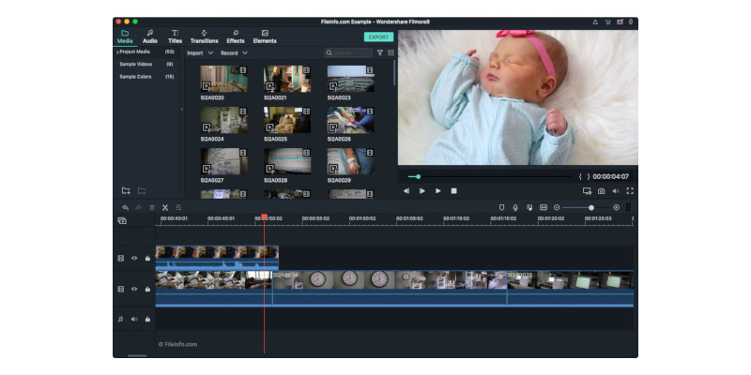Viewport: 751px width, 375px height.
Task: Open the Record dropdown
Action: 234,52
